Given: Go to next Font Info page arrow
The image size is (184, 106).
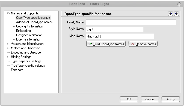Looking at the screenshot, I should pyautogui.click(x=176, y=14).
